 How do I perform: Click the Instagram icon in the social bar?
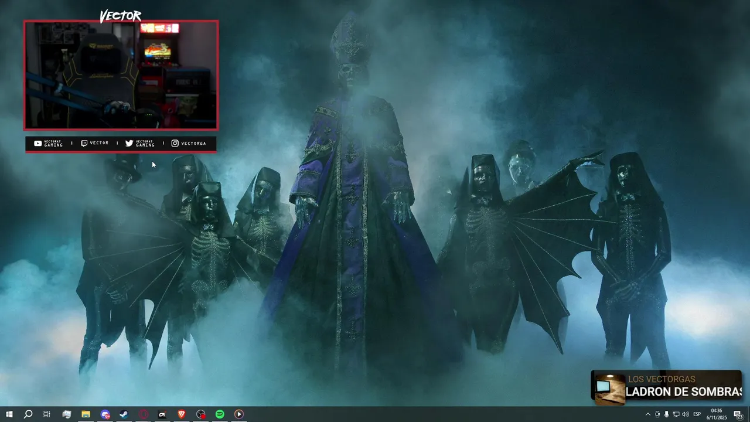175,143
